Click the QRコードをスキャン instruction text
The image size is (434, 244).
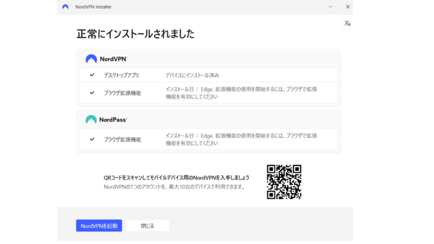click(x=176, y=177)
